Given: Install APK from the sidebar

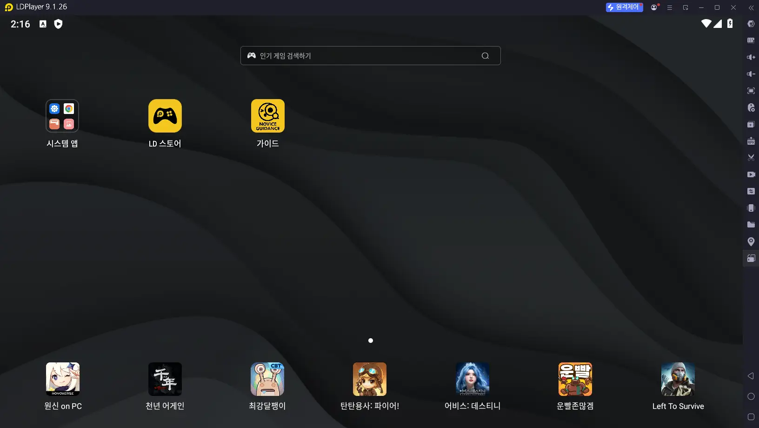Looking at the screenshot, I should pyautogui.click(x=751, y=141).
